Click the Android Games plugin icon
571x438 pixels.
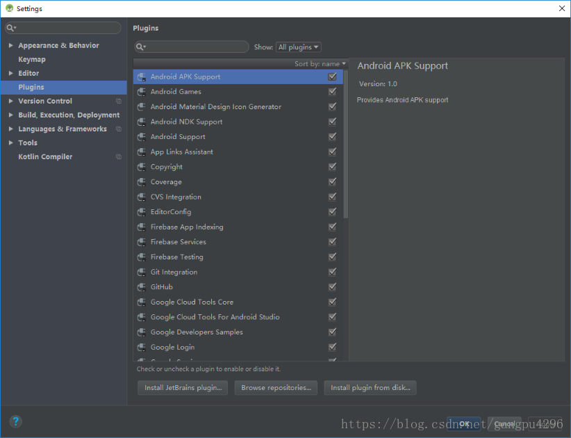click(x=141, y=92)
